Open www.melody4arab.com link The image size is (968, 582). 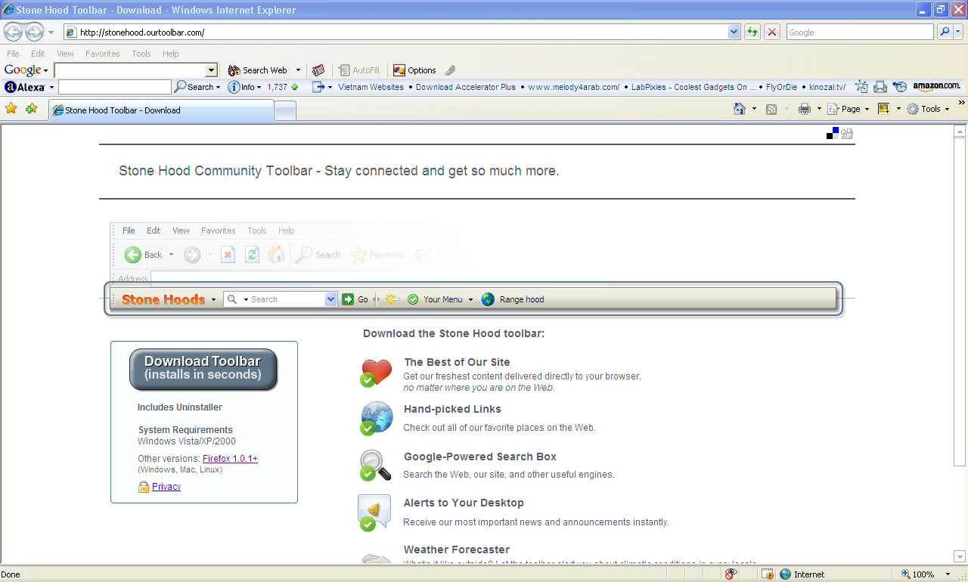(574, 87)
